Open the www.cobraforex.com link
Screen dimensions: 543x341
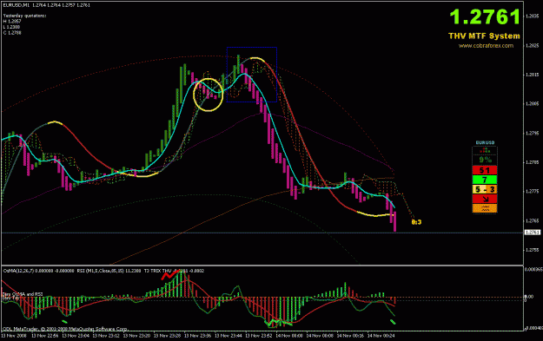(x=486, y=46)
